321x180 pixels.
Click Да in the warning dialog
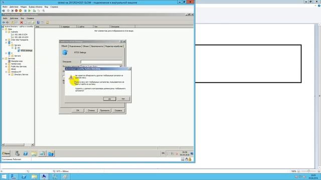109,99
